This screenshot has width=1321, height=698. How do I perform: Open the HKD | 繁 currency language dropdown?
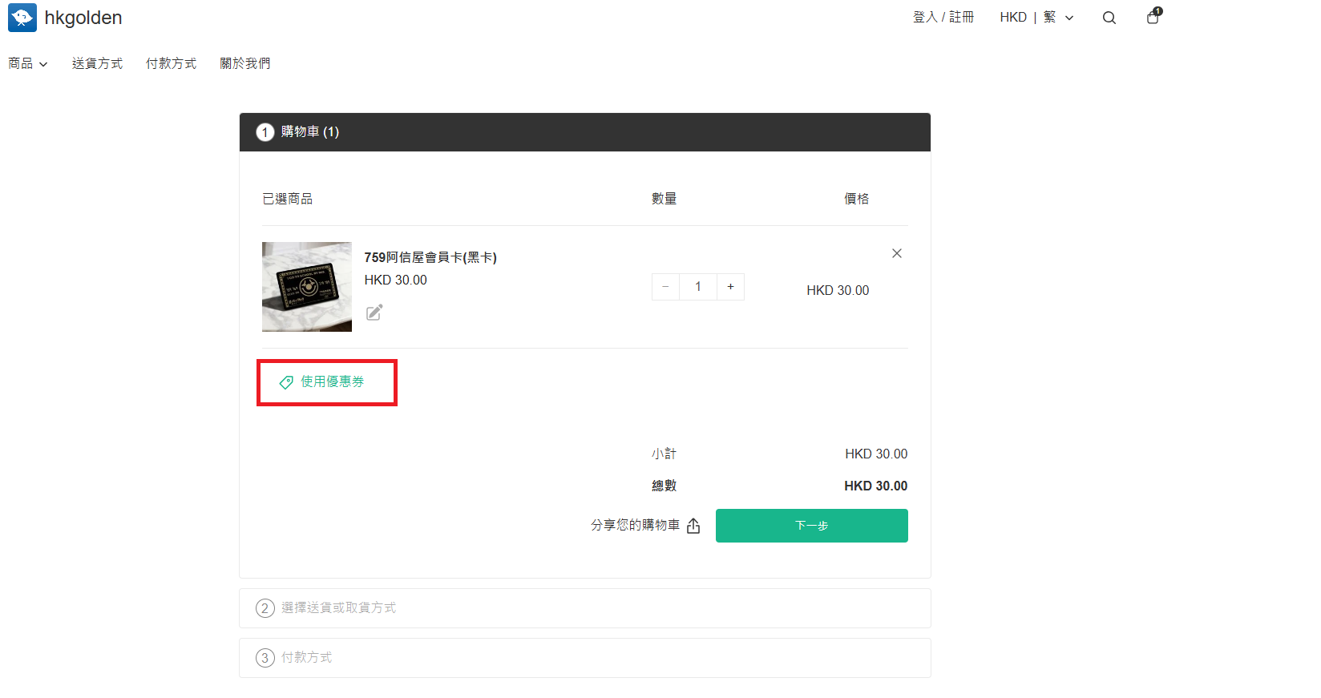(1036, 18)
